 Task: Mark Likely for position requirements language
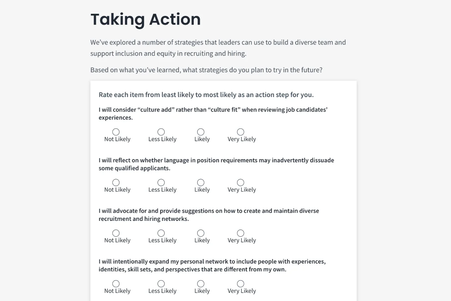point(201,182)
